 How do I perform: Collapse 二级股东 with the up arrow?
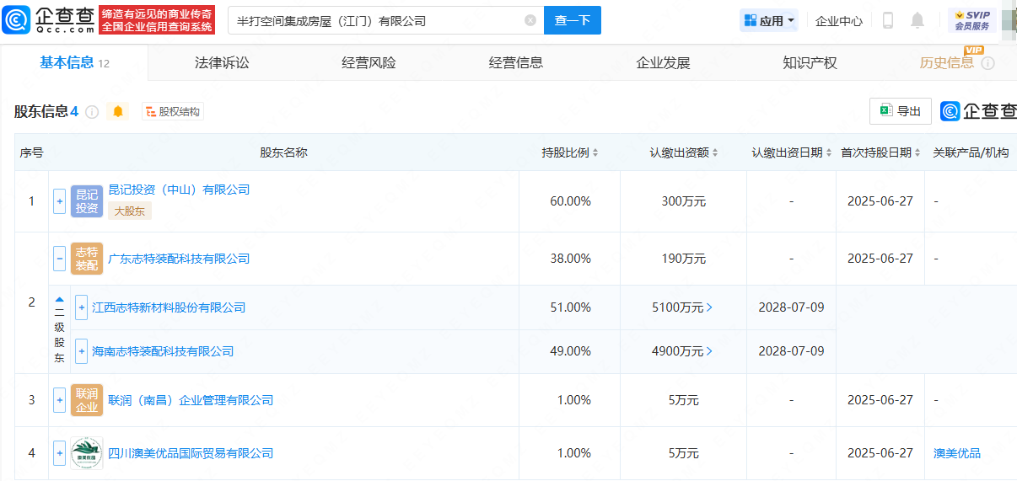59,299
